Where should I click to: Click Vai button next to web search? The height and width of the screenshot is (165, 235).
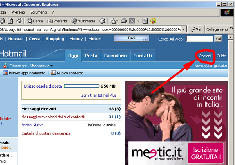218,39
